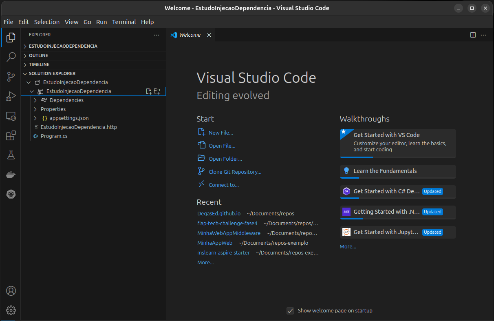Screen dimensions: 494x321
Task: Expand the appsettings.json node
Action: click(x=35, y=118)
